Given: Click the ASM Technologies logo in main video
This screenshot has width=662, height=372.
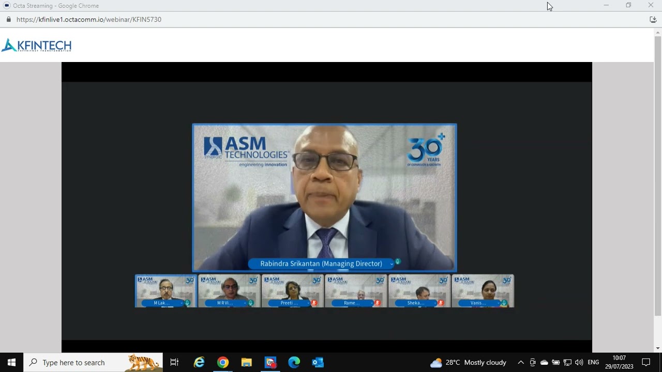Looking at the screenshot, I should click(x=246, y=151).
